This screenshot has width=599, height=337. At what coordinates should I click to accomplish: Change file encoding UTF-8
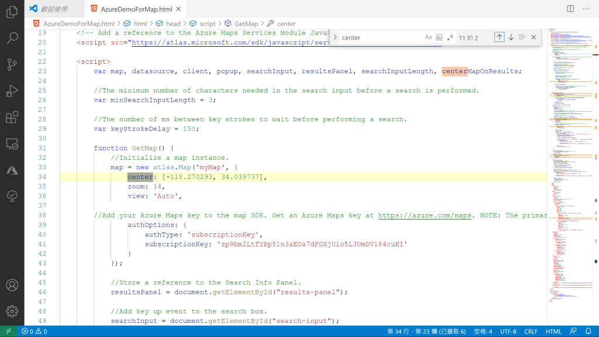pyautogui.click(x=508, y=331)
